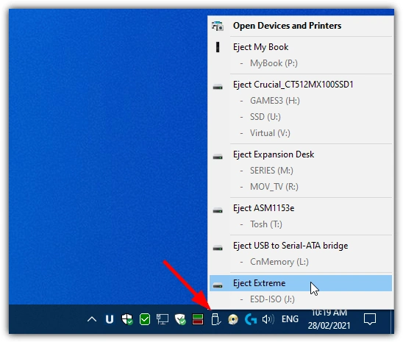Choose Eject My Book
Viewport: 403px width, 342px height.
click(x=301, y=47)
